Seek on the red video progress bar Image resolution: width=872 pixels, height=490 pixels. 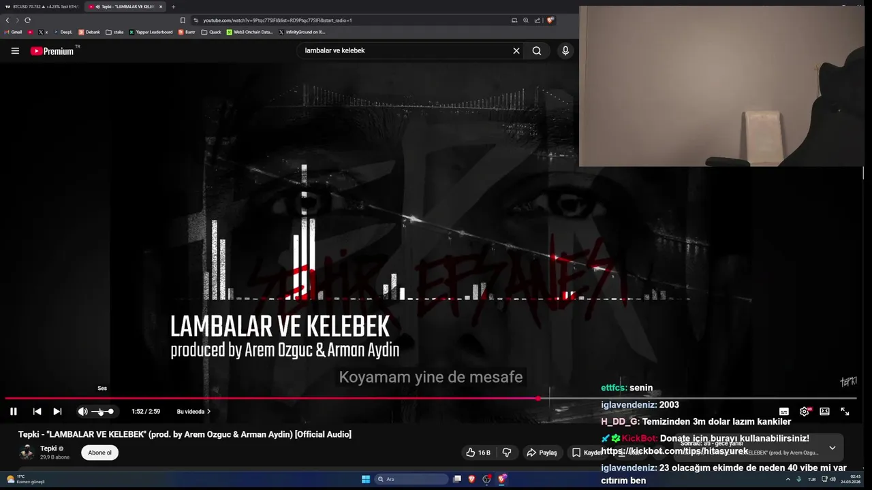pyautogui.click(x=431, y=398)
